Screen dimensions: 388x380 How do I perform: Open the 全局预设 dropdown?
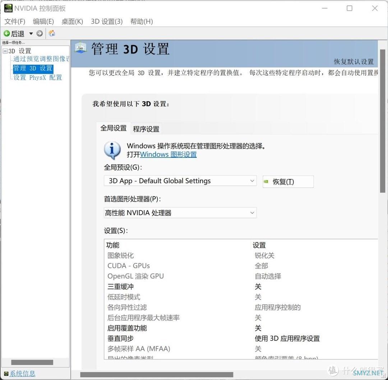click(x=180, y=181)
